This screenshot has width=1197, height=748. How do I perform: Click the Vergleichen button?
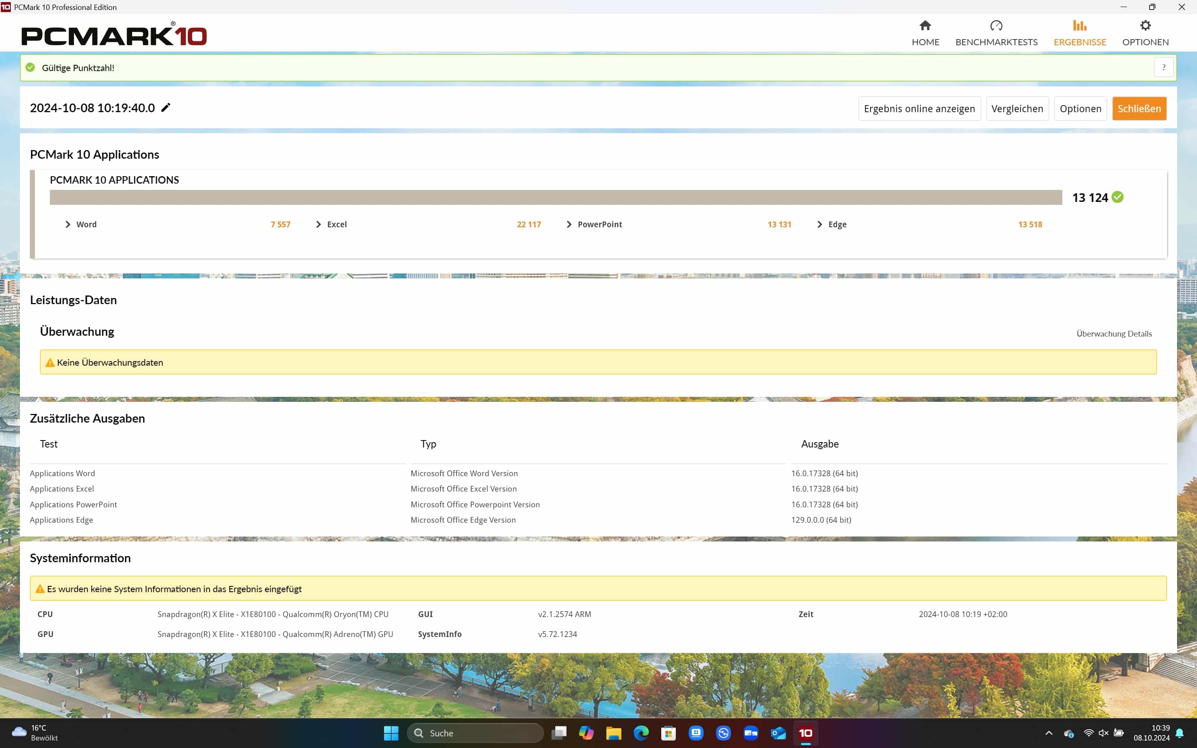tap(1017, 108)
